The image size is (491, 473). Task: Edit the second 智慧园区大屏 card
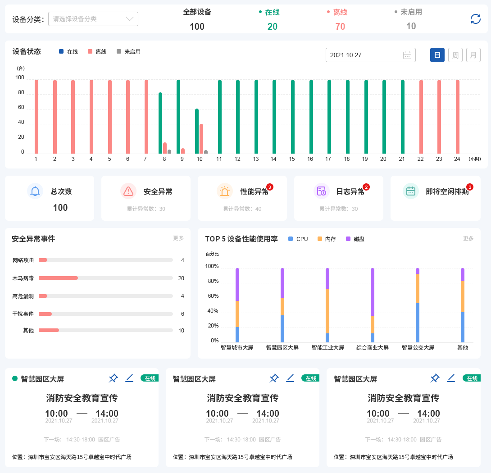click(290, 378)
